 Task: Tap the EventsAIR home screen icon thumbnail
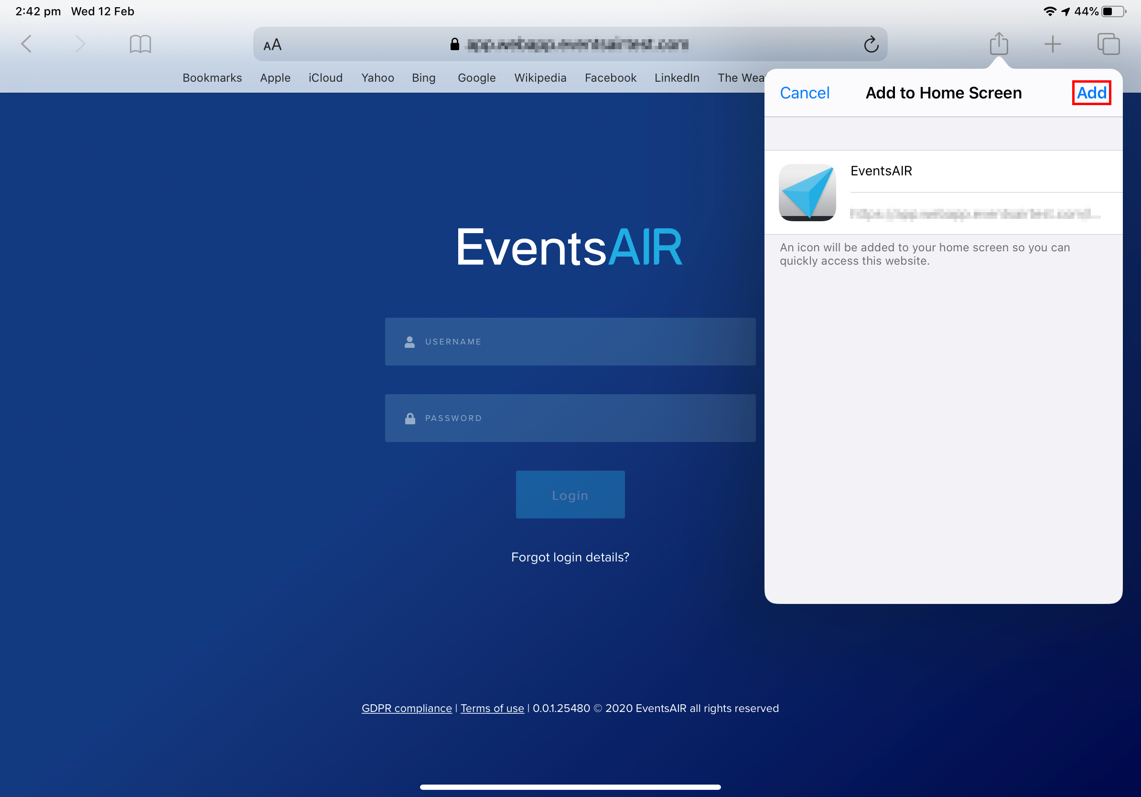(807, 192)
